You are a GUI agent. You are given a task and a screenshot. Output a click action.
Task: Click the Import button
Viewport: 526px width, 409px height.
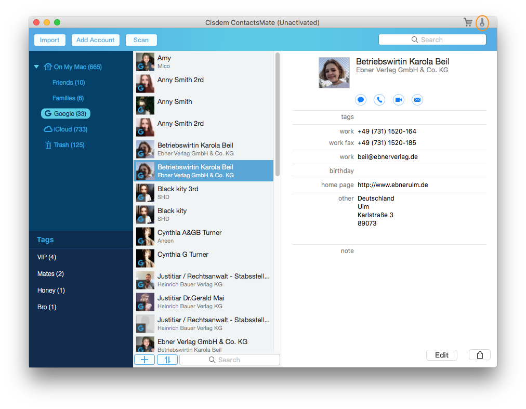pos(50,40)
